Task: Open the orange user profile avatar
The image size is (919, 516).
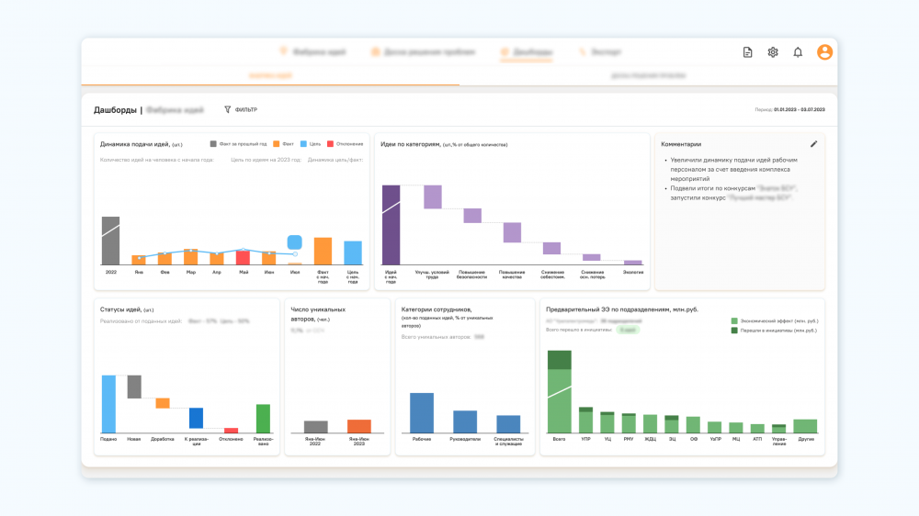Action: 824,52
